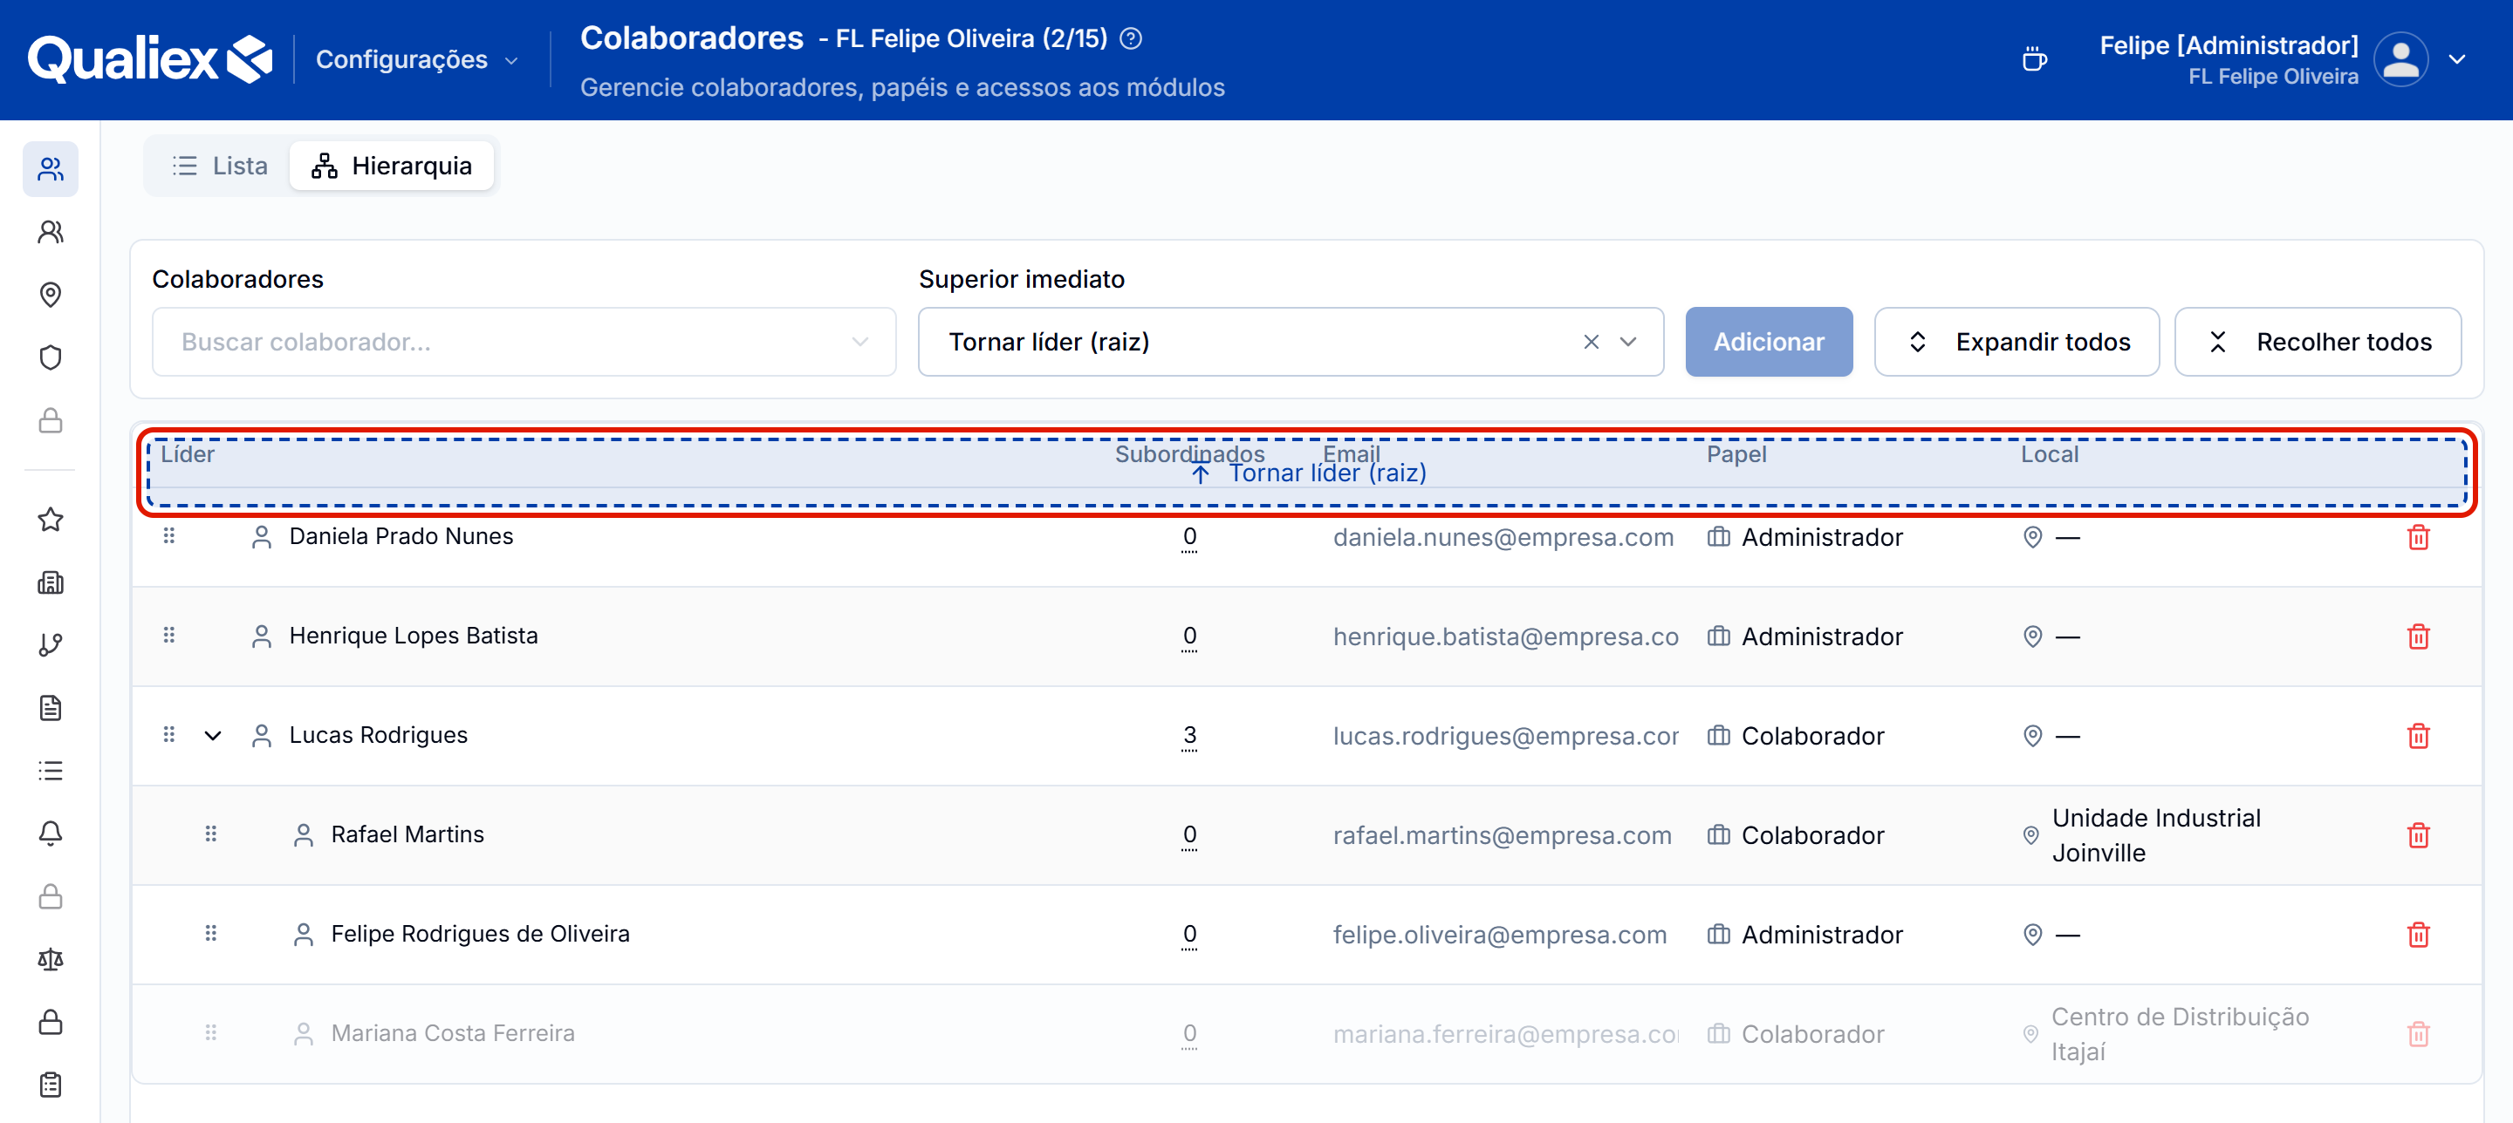Open the bell notifications sidebar icon
2513x1123 pixels.
[x=51, y=834]
